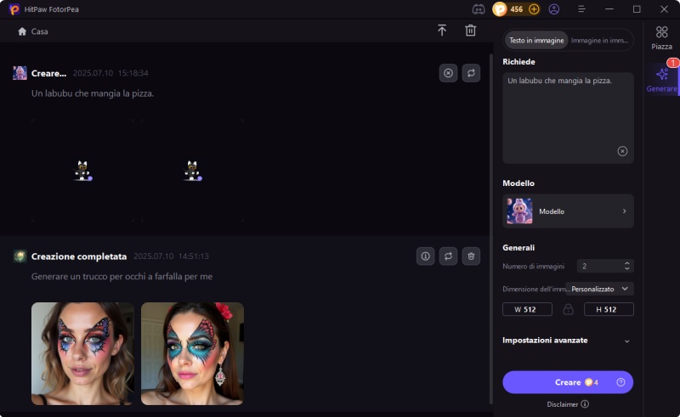Click the trash icon in top toolbar
Screen dimensions: 680x417
[471, 30]
